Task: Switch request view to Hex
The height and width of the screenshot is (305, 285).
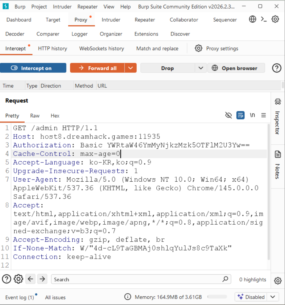Action: click(x=55, y=116)
